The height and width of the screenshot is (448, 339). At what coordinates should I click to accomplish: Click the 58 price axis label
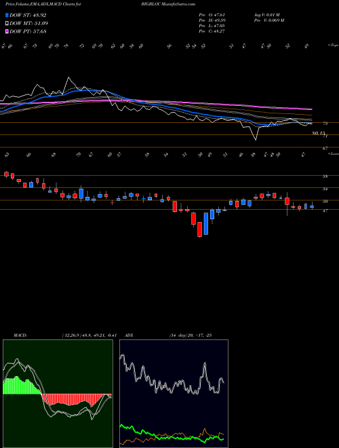[325, 176]
